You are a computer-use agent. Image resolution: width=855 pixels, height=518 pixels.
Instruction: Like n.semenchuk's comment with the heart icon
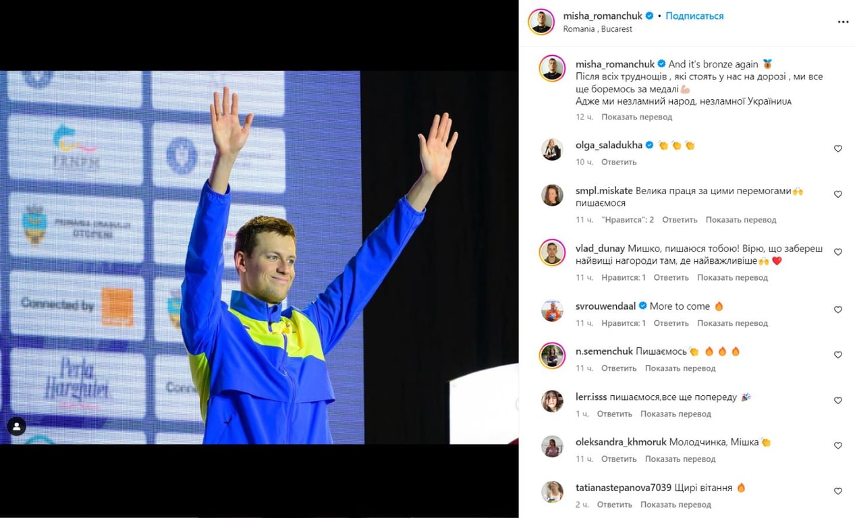click(x=838, y=355)
